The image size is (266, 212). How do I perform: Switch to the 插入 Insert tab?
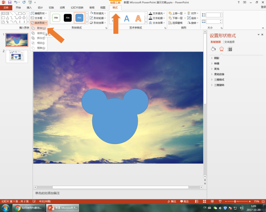[x=29, y=8]
